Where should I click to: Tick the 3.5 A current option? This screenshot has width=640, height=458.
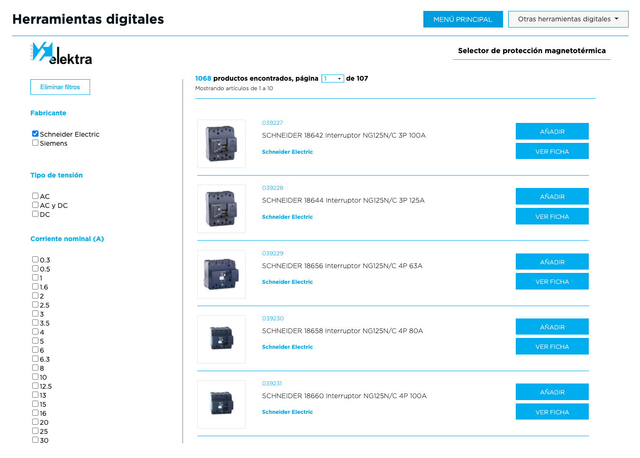[35, 323]
